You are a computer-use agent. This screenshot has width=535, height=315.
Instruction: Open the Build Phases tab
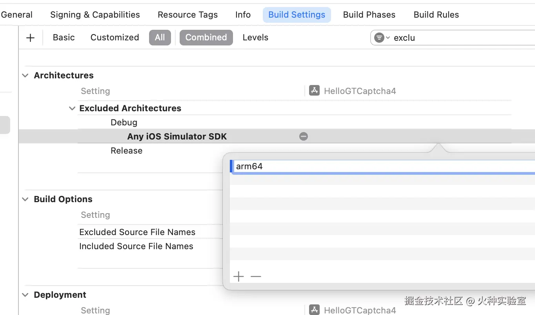369,15
